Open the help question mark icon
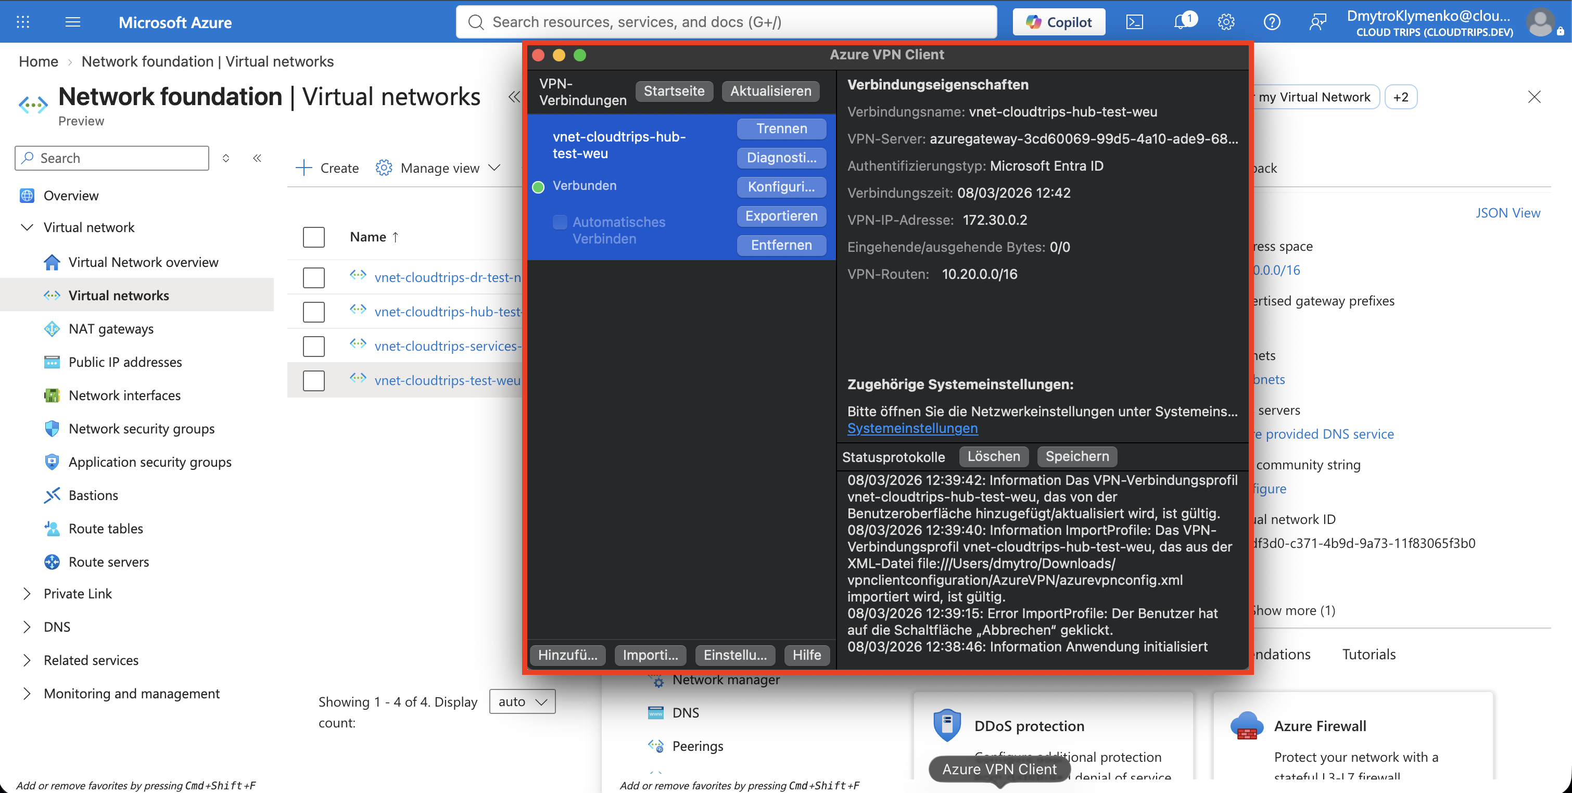 1272,22
